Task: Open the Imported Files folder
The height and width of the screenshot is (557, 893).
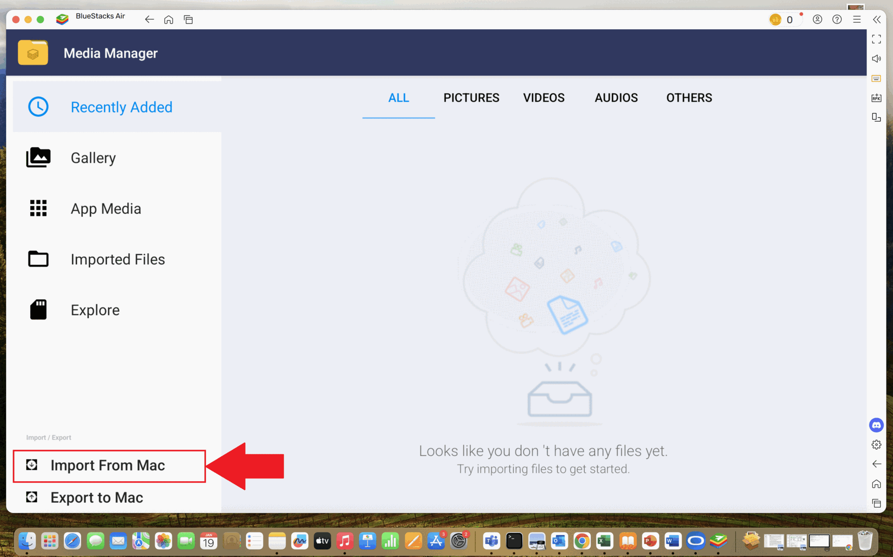Action: [x=118, y=259]
